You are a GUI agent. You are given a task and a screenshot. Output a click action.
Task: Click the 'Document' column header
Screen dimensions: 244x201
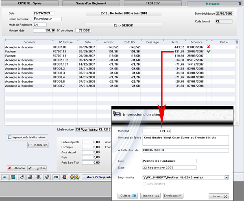29,42
